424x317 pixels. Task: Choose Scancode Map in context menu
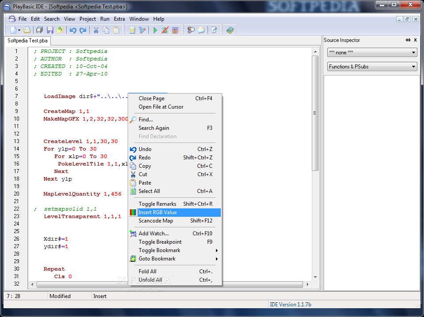175,221
